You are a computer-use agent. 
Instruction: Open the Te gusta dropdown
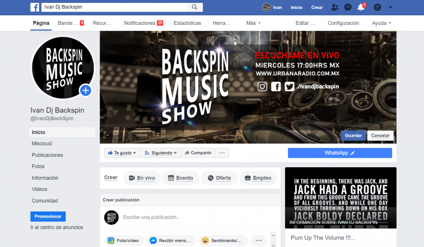122,153
